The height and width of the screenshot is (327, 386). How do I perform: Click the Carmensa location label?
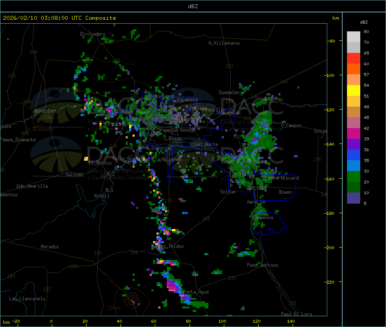click(x=262, y=217)
